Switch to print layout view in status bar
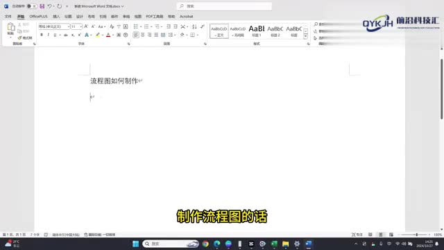Viewport: 444px width, 250px height. (x=381, y=235)
